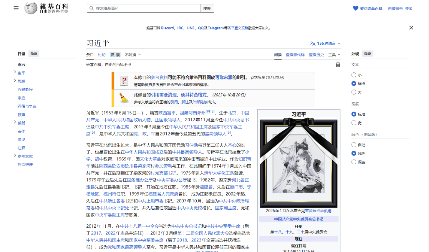Select the 小 text size option

coord(354,75)
